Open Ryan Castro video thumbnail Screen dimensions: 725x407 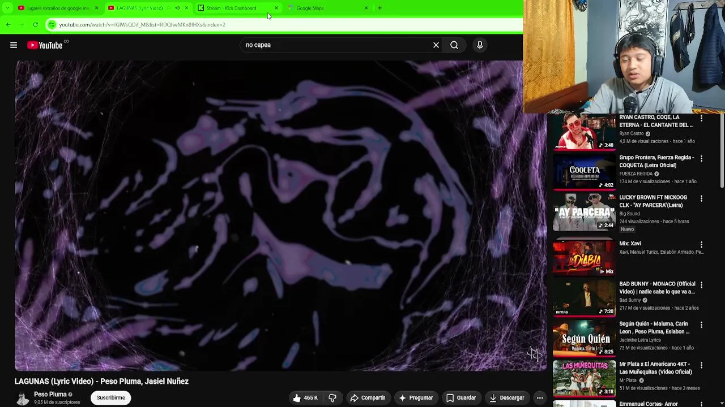584,133
